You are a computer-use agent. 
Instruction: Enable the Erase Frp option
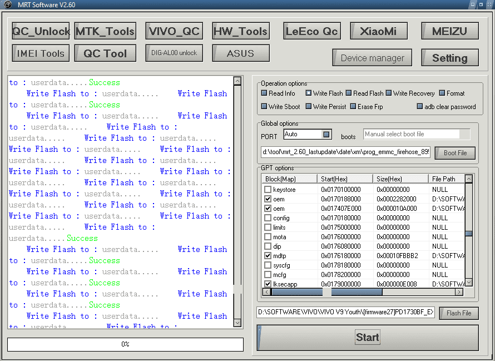(x=353, y=107)
